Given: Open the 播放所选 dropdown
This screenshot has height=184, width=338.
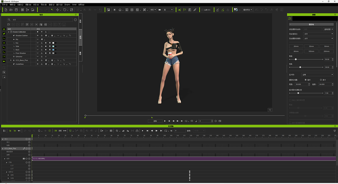Looking at the screenshot, I should [x=247, y=10].
